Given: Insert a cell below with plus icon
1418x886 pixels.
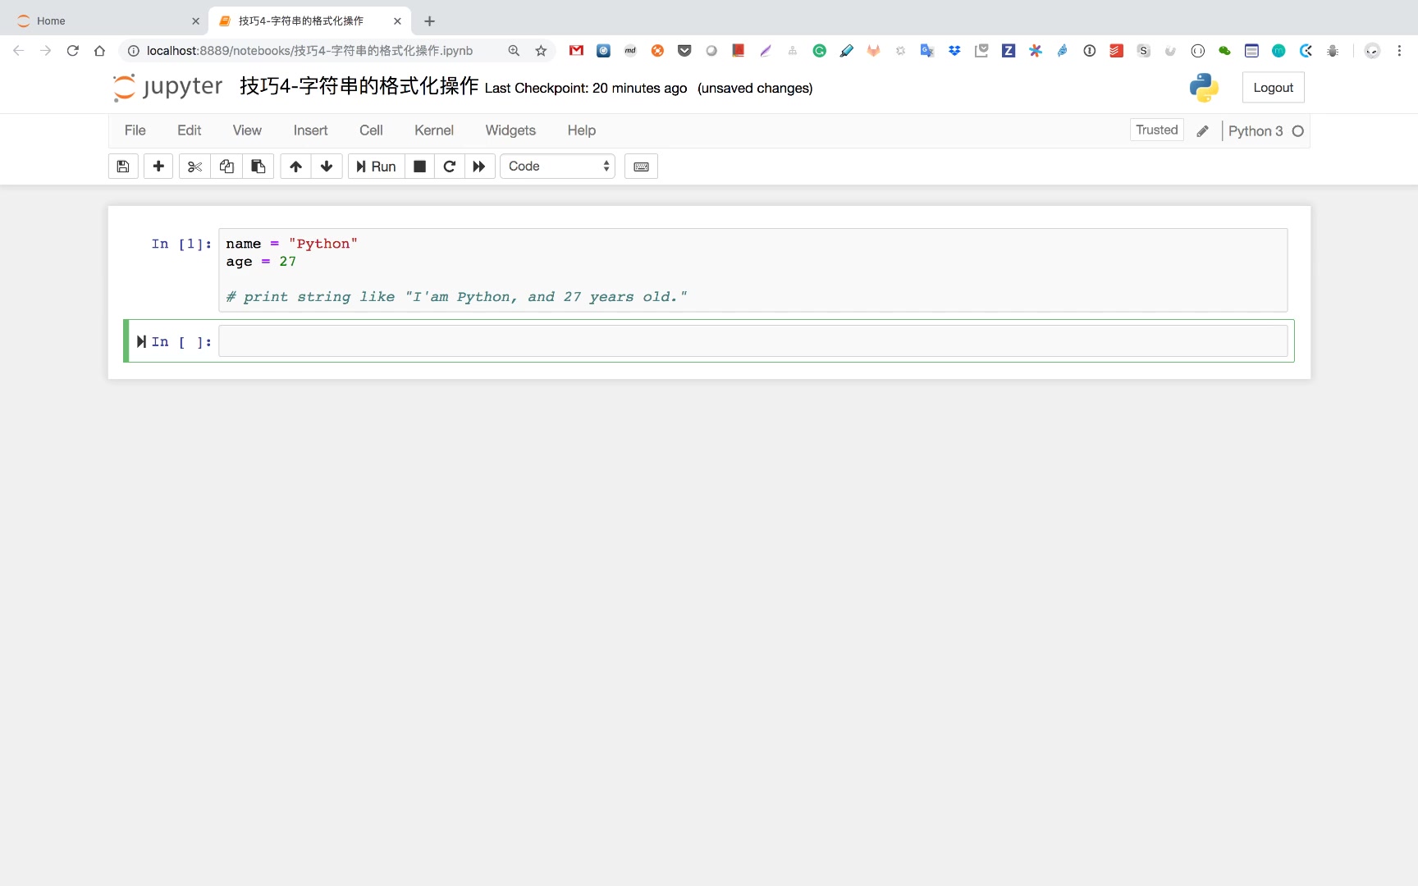Looking at the screenshot, I should [x=158, y=167].
